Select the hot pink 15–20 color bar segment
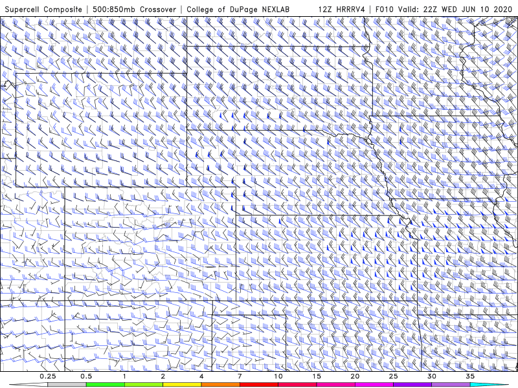This screenshot has height=388, width=518. click(x=335, y=385)
